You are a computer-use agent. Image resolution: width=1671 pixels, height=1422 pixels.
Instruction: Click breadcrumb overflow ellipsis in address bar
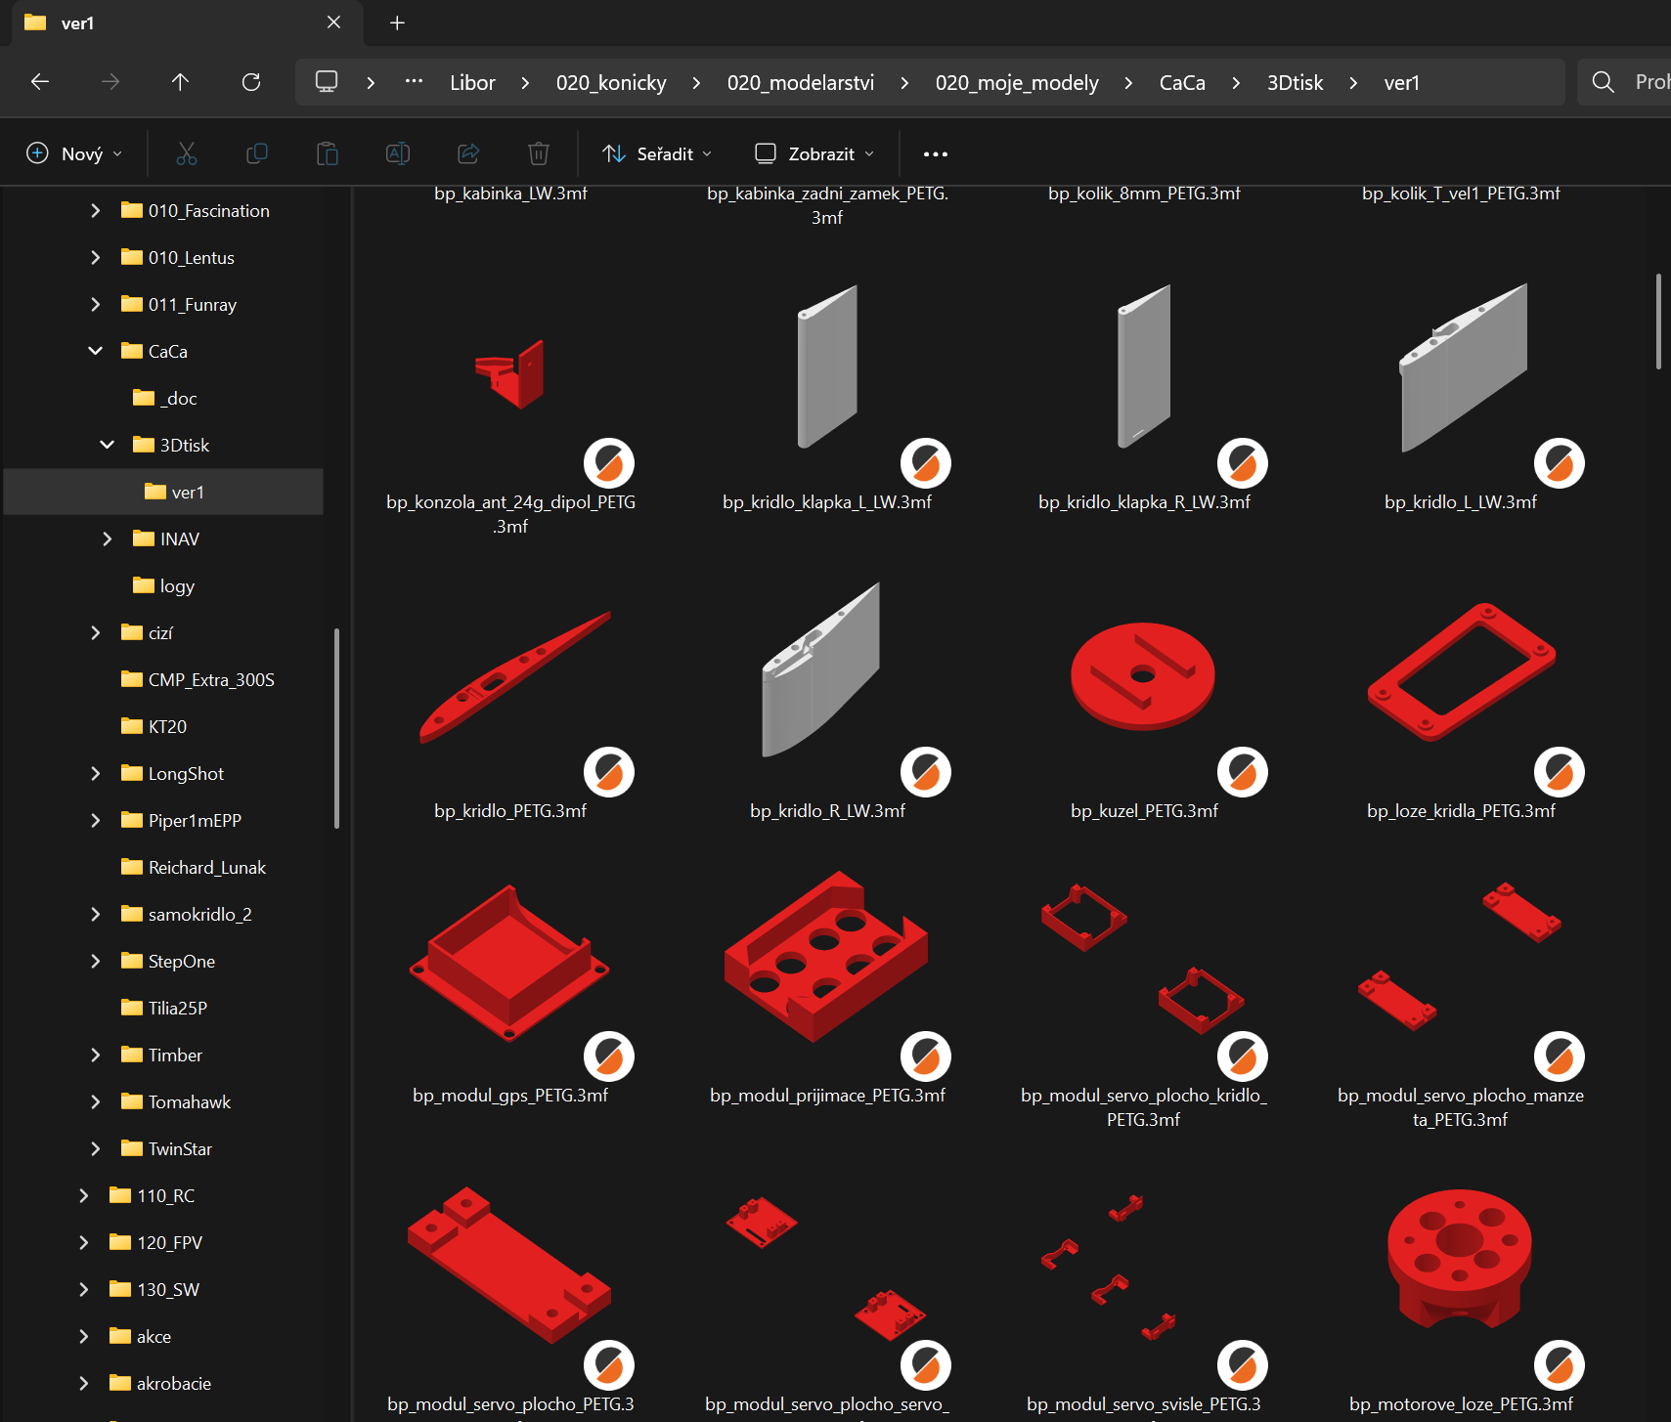tap(414, 82)
